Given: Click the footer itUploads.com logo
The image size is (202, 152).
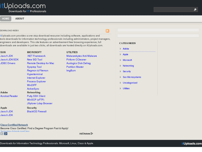Looking at the screenshot, I should pyautogui.click(x=192, y=144).
